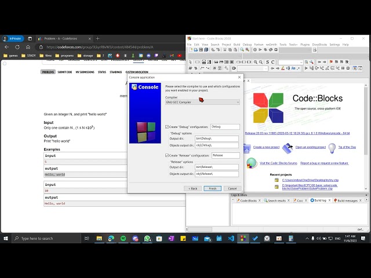Click Debug Output dir field bin\Debug\
The image size is (371, 278).
(x=217, y=138)
